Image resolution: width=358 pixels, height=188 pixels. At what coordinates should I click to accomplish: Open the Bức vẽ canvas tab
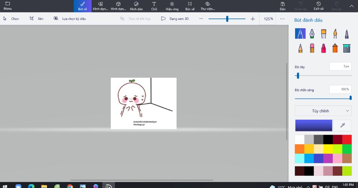(x=190, y=6)
